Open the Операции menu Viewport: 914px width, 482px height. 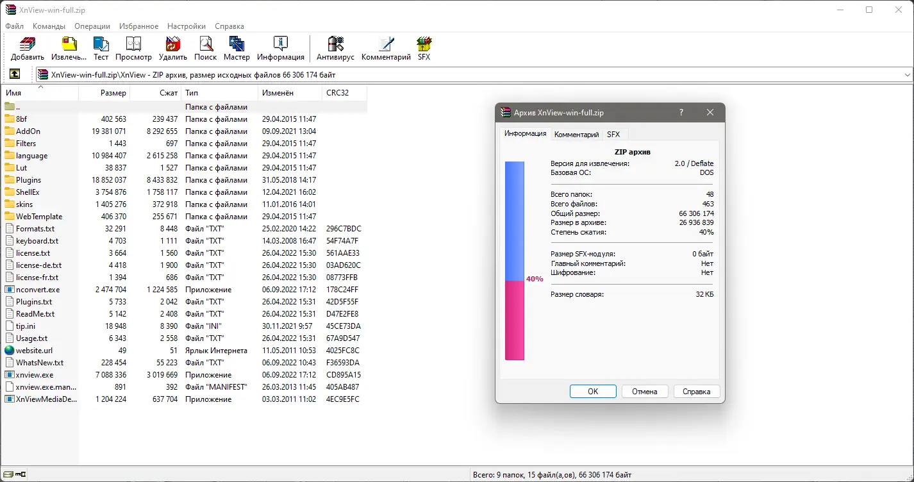pos(92,26)
